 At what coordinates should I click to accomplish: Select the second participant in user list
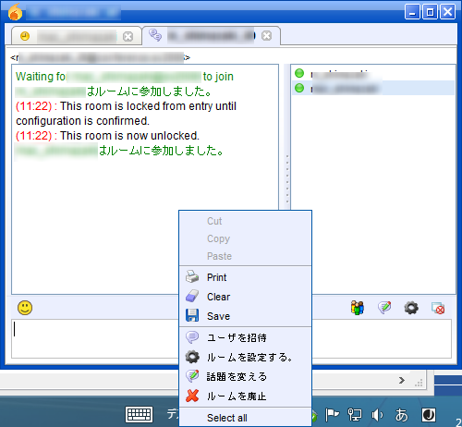(x=372, y=88)
